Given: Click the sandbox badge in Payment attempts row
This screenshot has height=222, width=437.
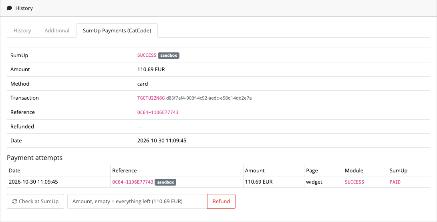Looking at the screenshot, I should 165,182.
